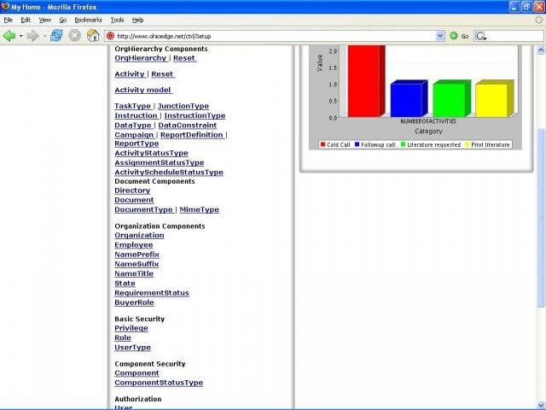This screenshot has height=410, width=546.
Task: Open the RequirementStatus link
Action: [x=152, y=293]
